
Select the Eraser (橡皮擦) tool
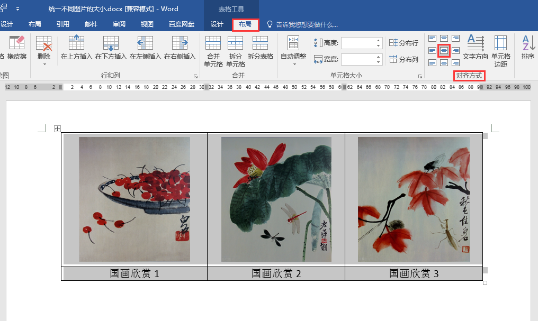coord(17,48)
